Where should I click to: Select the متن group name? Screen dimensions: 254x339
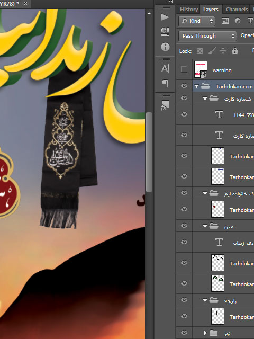pos(229,227)
